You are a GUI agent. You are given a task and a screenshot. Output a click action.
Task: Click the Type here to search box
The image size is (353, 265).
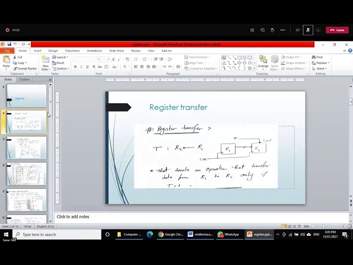tap(57, 234)
